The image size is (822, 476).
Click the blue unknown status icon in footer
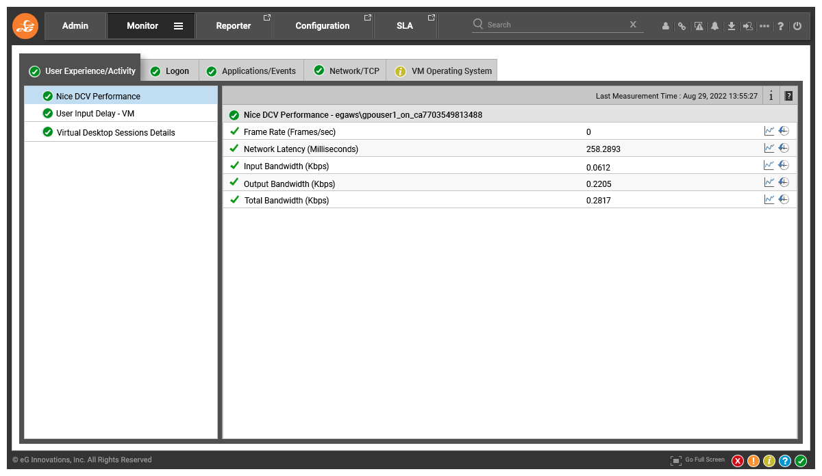[x=785, y=461]
